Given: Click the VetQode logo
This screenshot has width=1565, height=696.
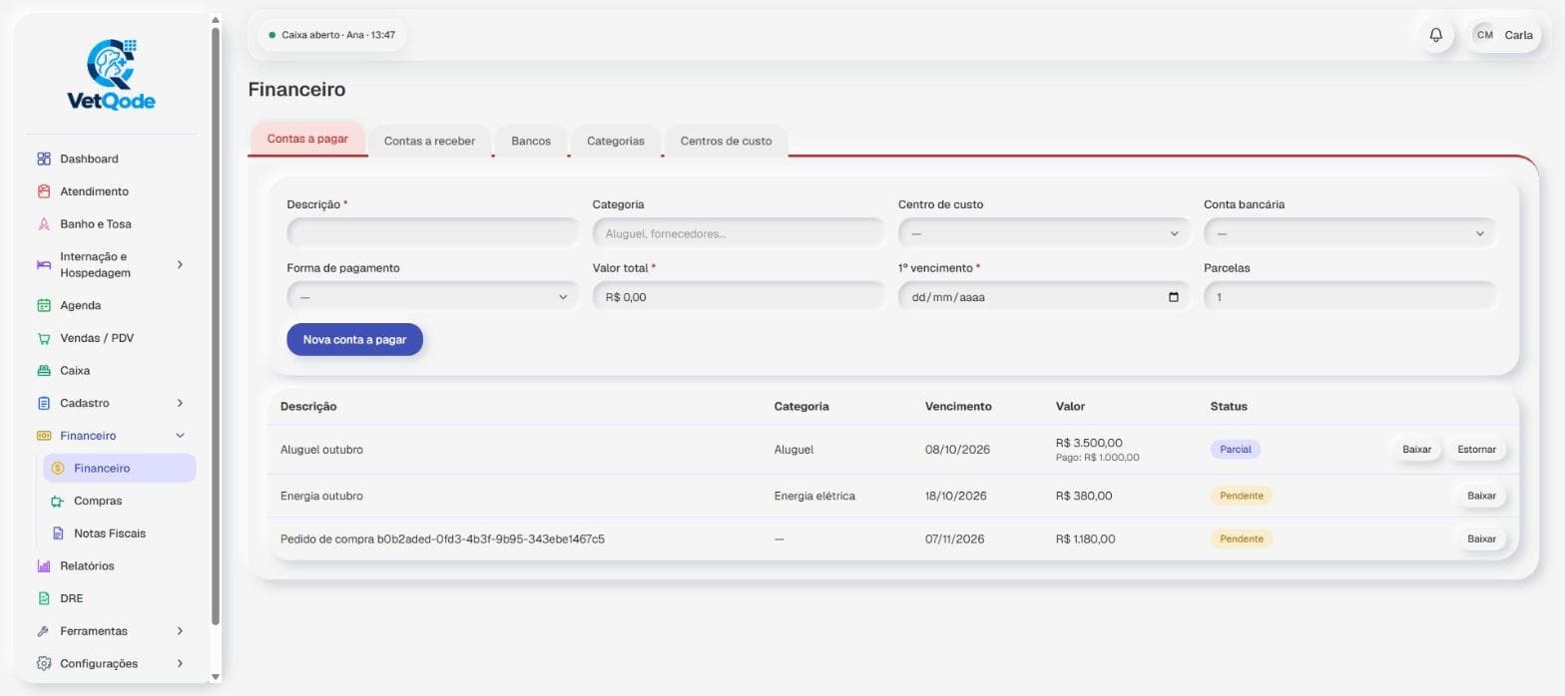Looking at the screenshot, I should (111, 75).
